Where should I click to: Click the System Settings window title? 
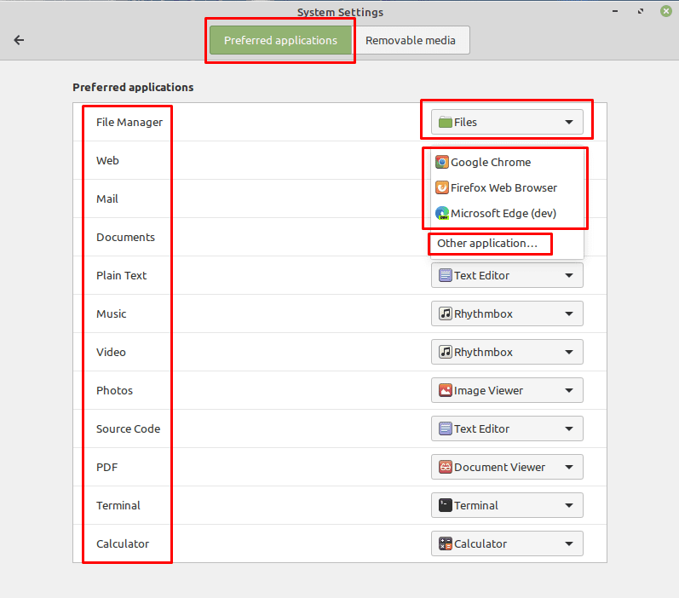(x=341, y=12)
